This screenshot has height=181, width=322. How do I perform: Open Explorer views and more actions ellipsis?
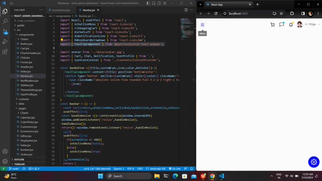click(x=41, y=10)
